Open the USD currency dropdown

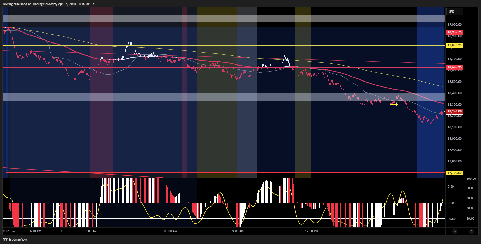pyautogui.click(x=455, y=12)
